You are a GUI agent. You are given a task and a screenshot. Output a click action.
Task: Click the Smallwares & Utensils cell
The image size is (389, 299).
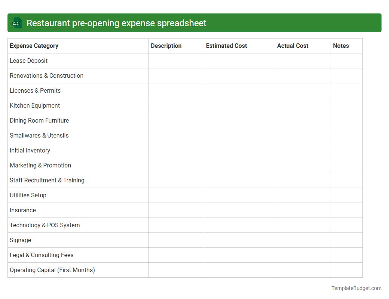(39, 135)
